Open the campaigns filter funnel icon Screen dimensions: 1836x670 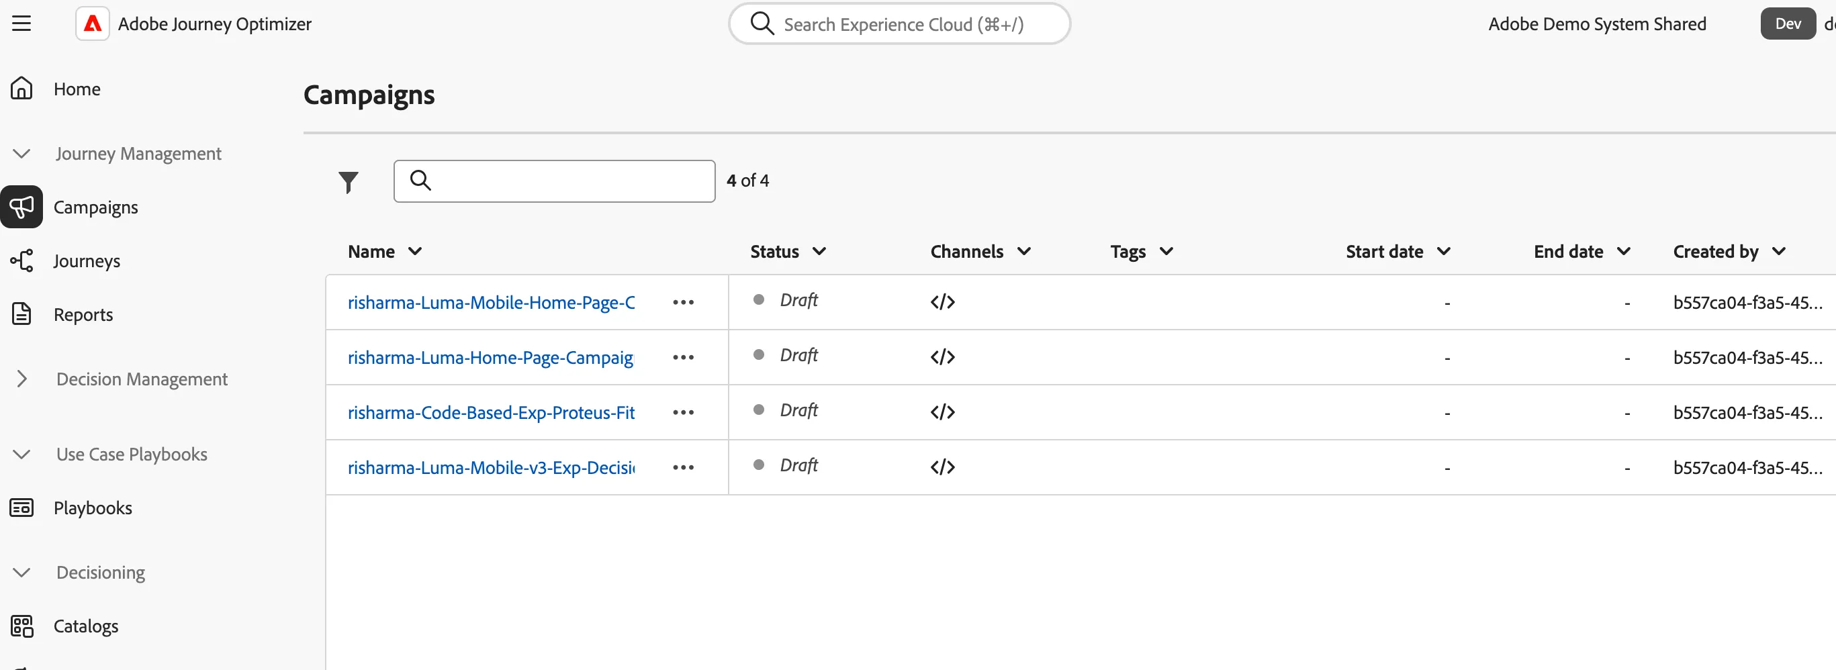click(348, 182)
